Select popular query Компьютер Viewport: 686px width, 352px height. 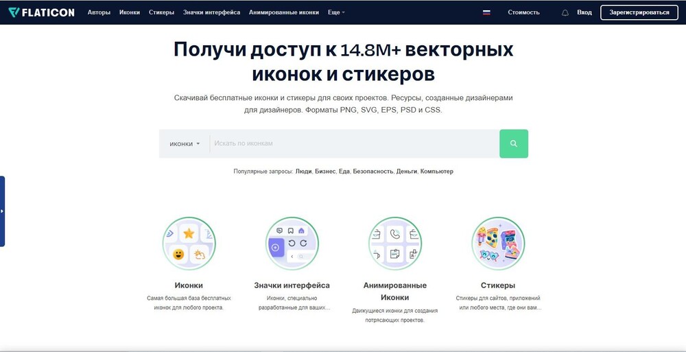(436, 172)
